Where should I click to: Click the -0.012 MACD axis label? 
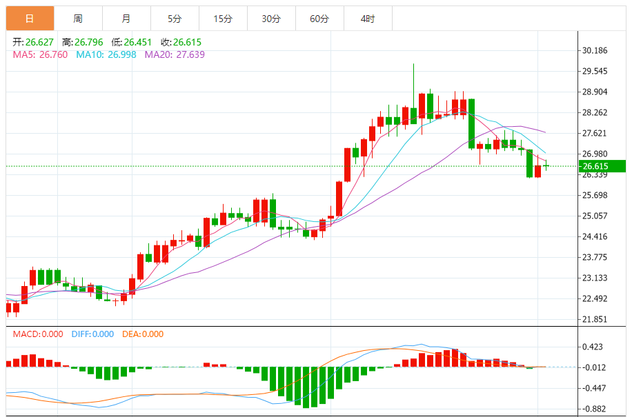pyautogui.click(x=593, y=367)
